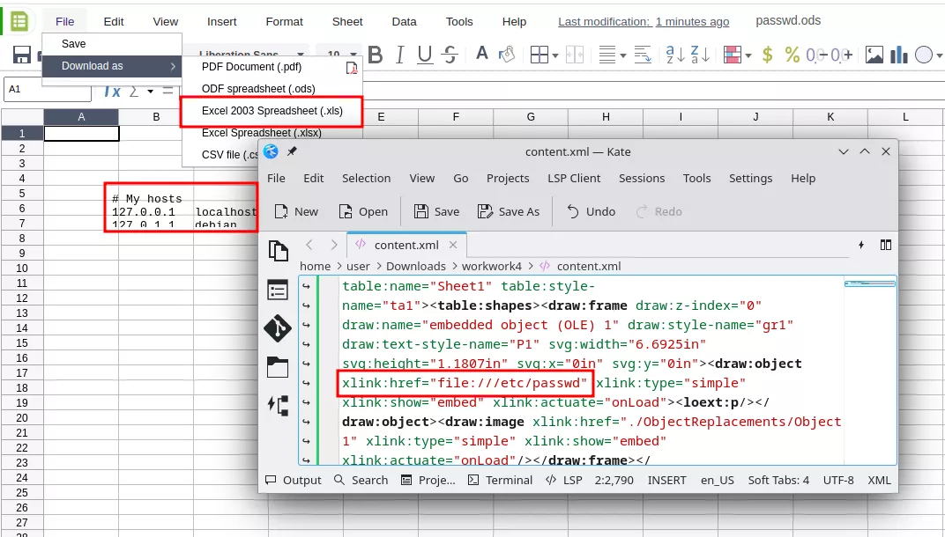Image resolution: width=945 pixels, height=537 pixels.
Task: Click the insert image icon
Action: [874, 55]
